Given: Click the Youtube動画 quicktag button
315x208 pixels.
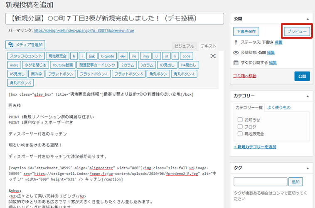Looking at the screenshot, I should pos(63,65).
